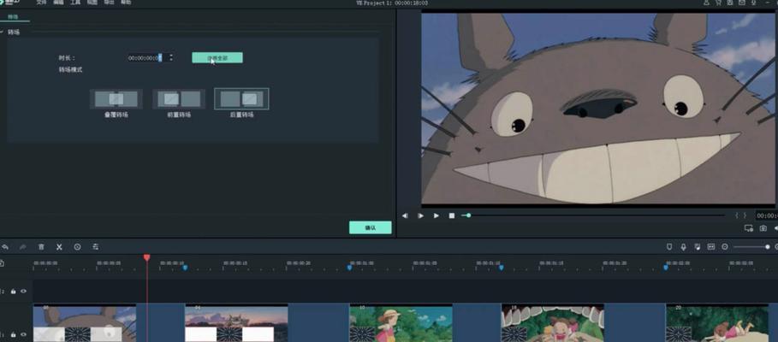Open the mail message icon at top right
778x342 pixels.
click(742, 3)
